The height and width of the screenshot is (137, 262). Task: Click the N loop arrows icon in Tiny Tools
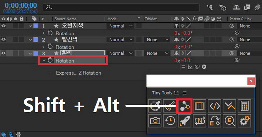(200, 121)
